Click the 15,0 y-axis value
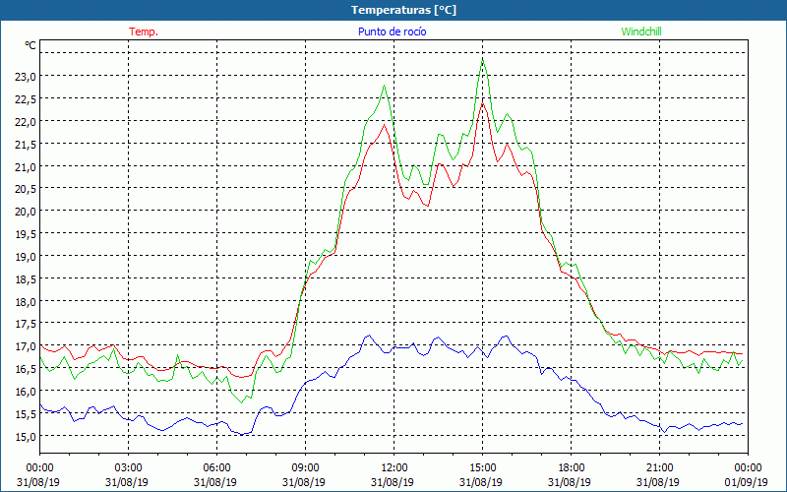The width and height of the screenshot is (787, 492). pyautogui.click(x=26, y=436)
